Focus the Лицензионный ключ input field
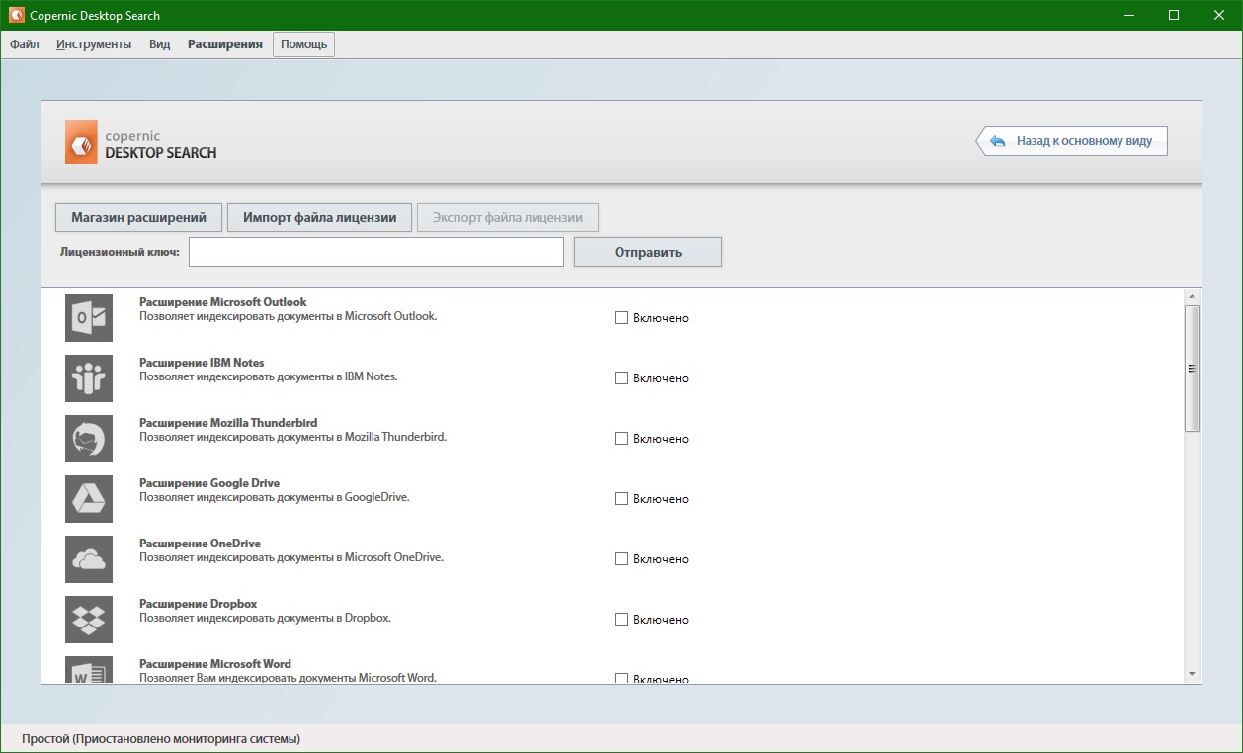The height and width of the screenshot is (753, 1243). point(376,252)
